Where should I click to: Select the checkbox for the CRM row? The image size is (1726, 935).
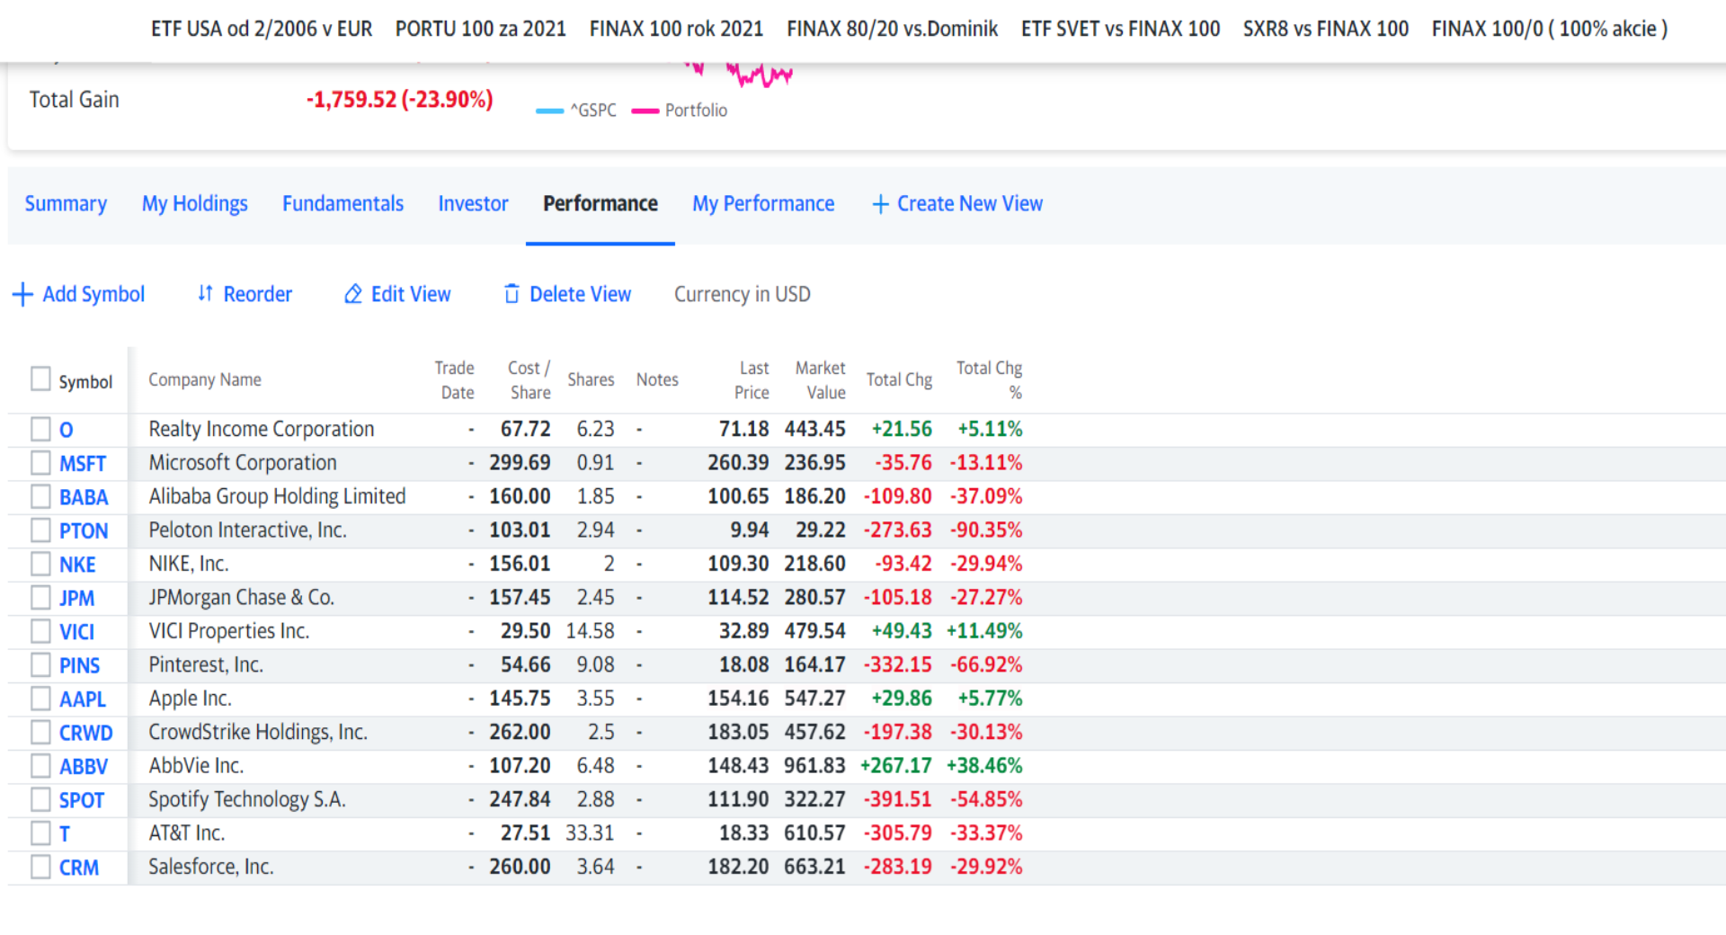pos(40,868)
